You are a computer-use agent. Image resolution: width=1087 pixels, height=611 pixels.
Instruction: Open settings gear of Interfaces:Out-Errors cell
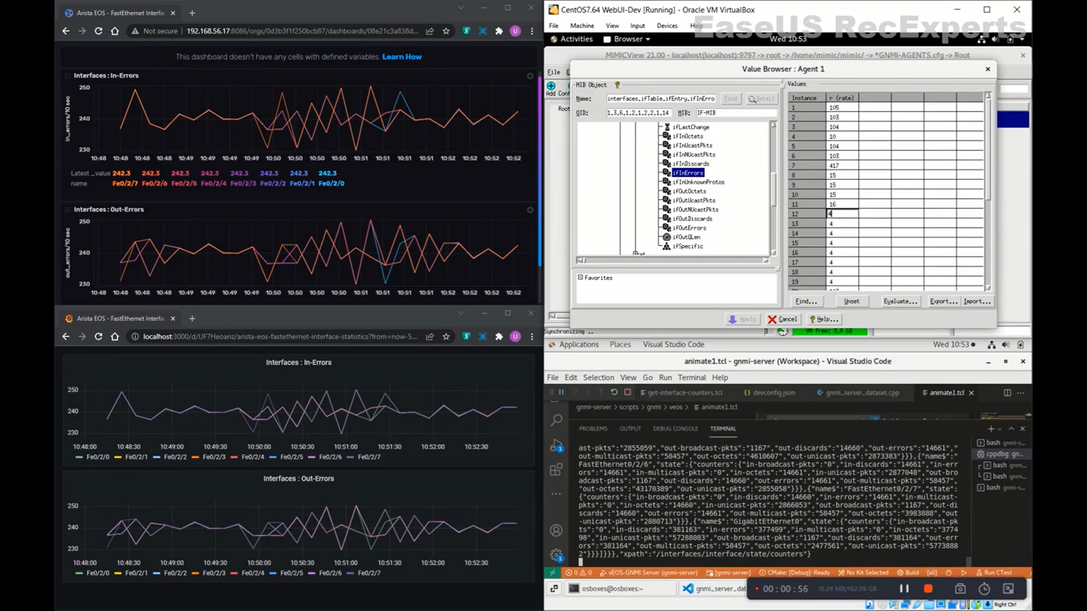coord(530,210)
